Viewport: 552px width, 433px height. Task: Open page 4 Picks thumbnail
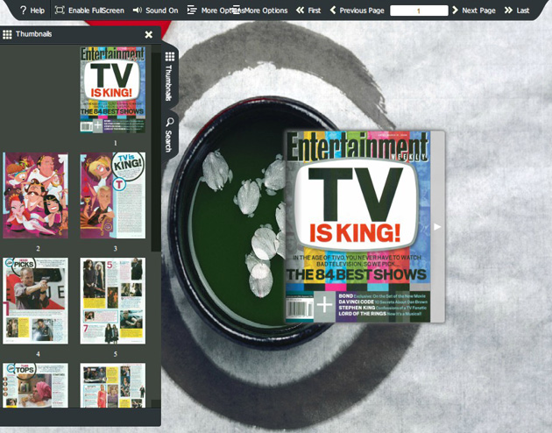pyautogui.click(x=36, y=301)
